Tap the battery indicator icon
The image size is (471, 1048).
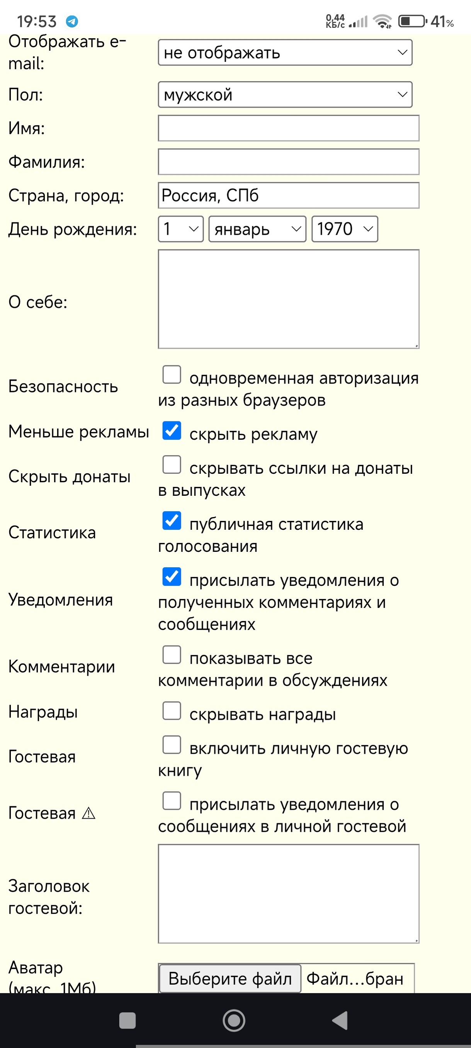[413, 21]
